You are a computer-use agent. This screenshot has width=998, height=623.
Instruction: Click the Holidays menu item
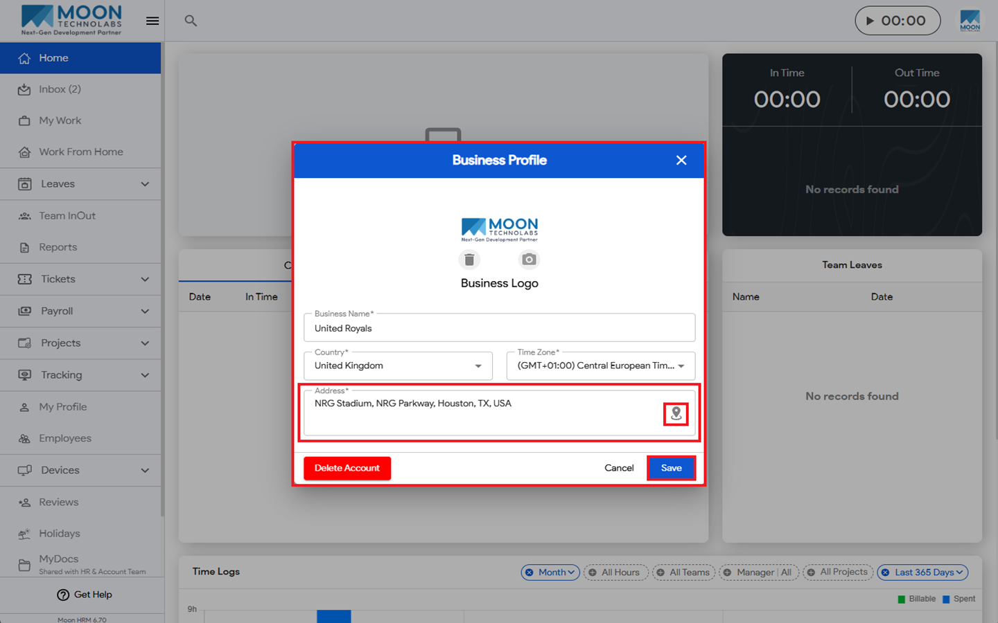(80, 534)
